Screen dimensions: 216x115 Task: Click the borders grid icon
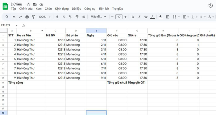168,17
